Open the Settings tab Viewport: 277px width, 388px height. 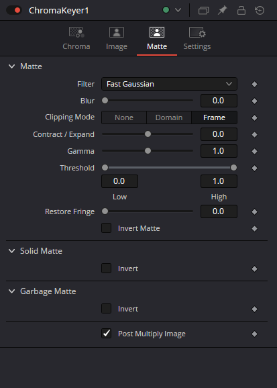tap(197, 39)
